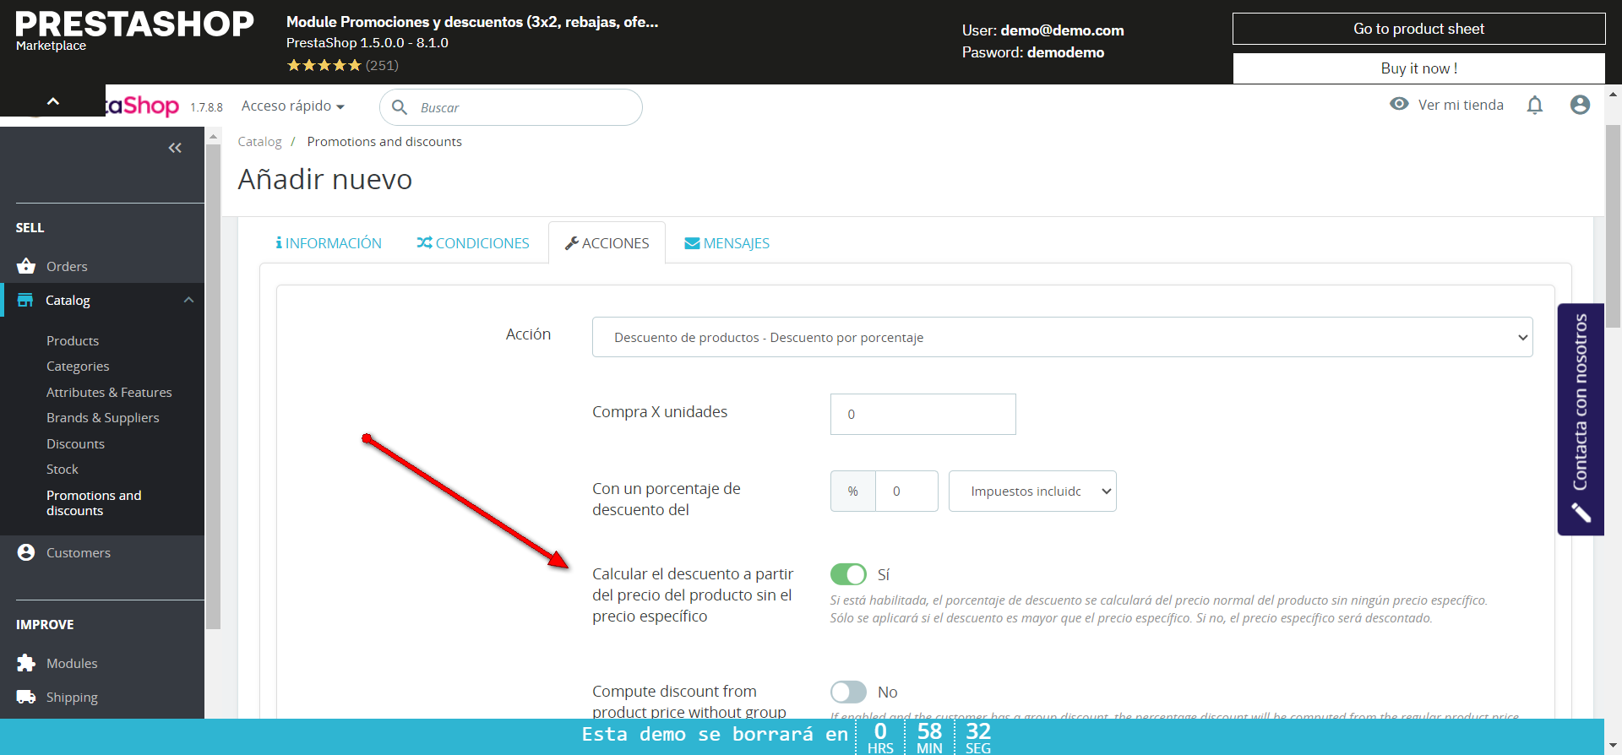1622x755 pixels.
Task: Open Brands & Suppliers menu item
Action: coord(102,417)
